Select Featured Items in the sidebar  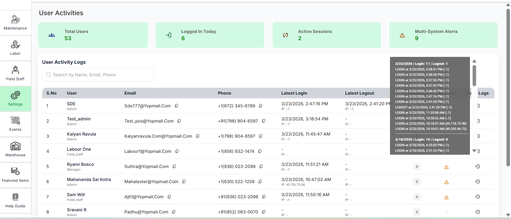(x=15, y=175)
